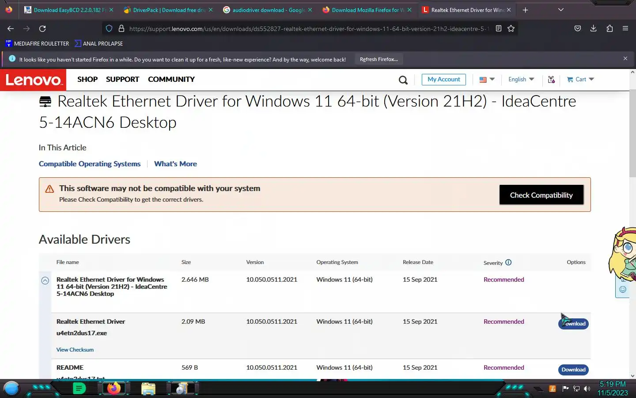This screenshot has height=398, width=636.
Task: Click the network tray icon
Action: click(x=576, y=389)
